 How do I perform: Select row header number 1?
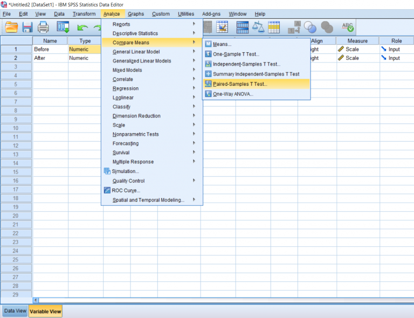pos(16,49)
